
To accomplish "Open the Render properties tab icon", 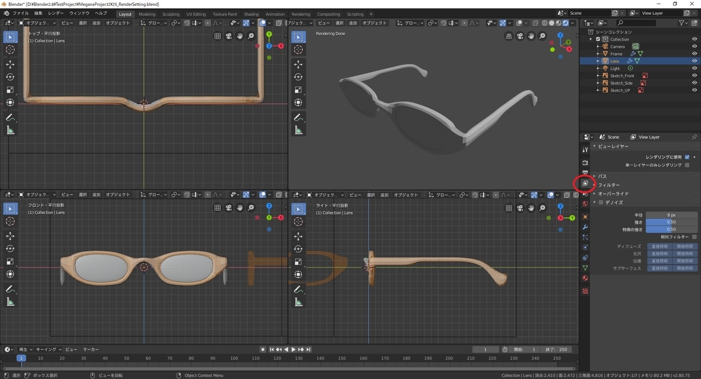I will (585, 162).
